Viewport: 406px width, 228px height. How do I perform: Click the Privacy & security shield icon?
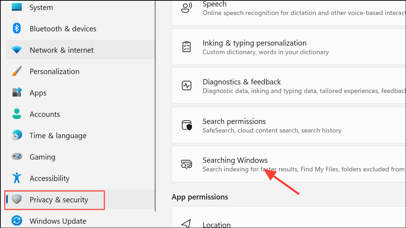(x=17, y=199)
